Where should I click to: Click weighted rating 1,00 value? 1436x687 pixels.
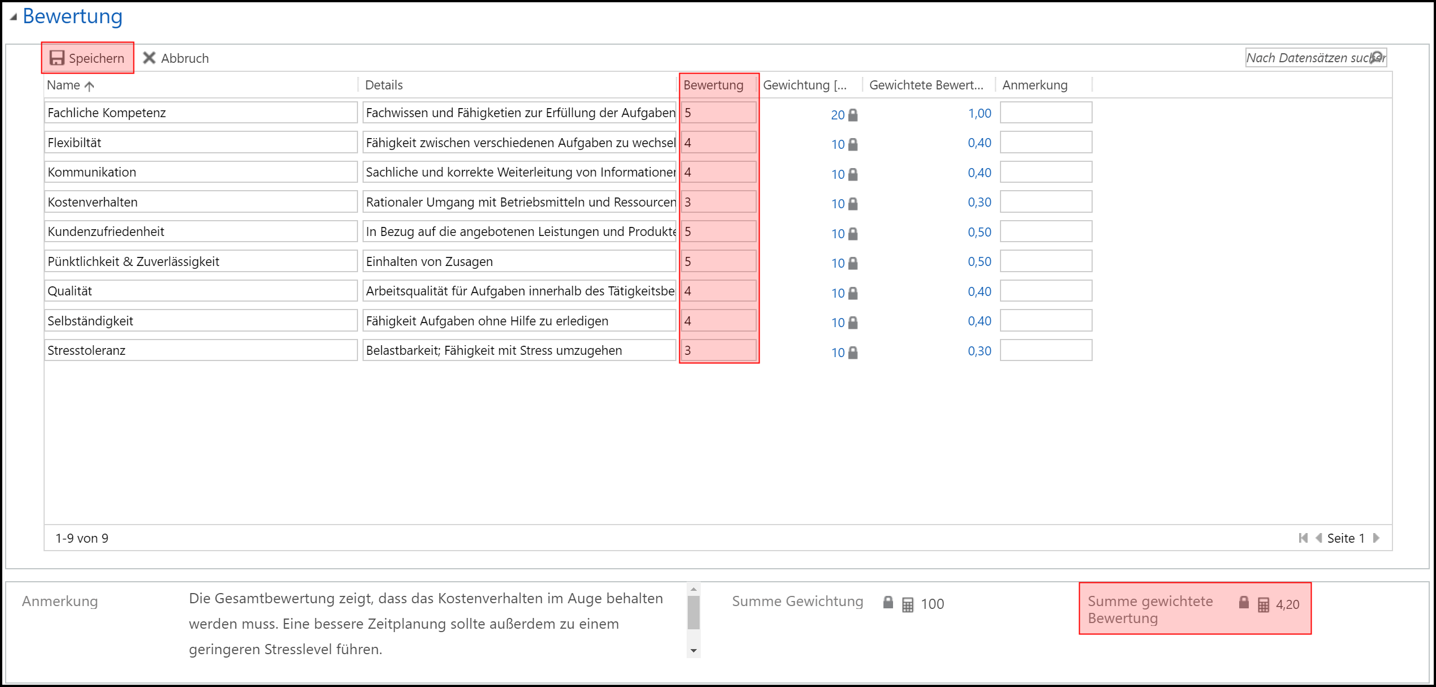pyautogui.click(x=980, y=113)
